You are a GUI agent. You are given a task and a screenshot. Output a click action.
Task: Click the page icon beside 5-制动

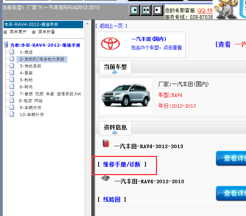click(x=12, y=79)
